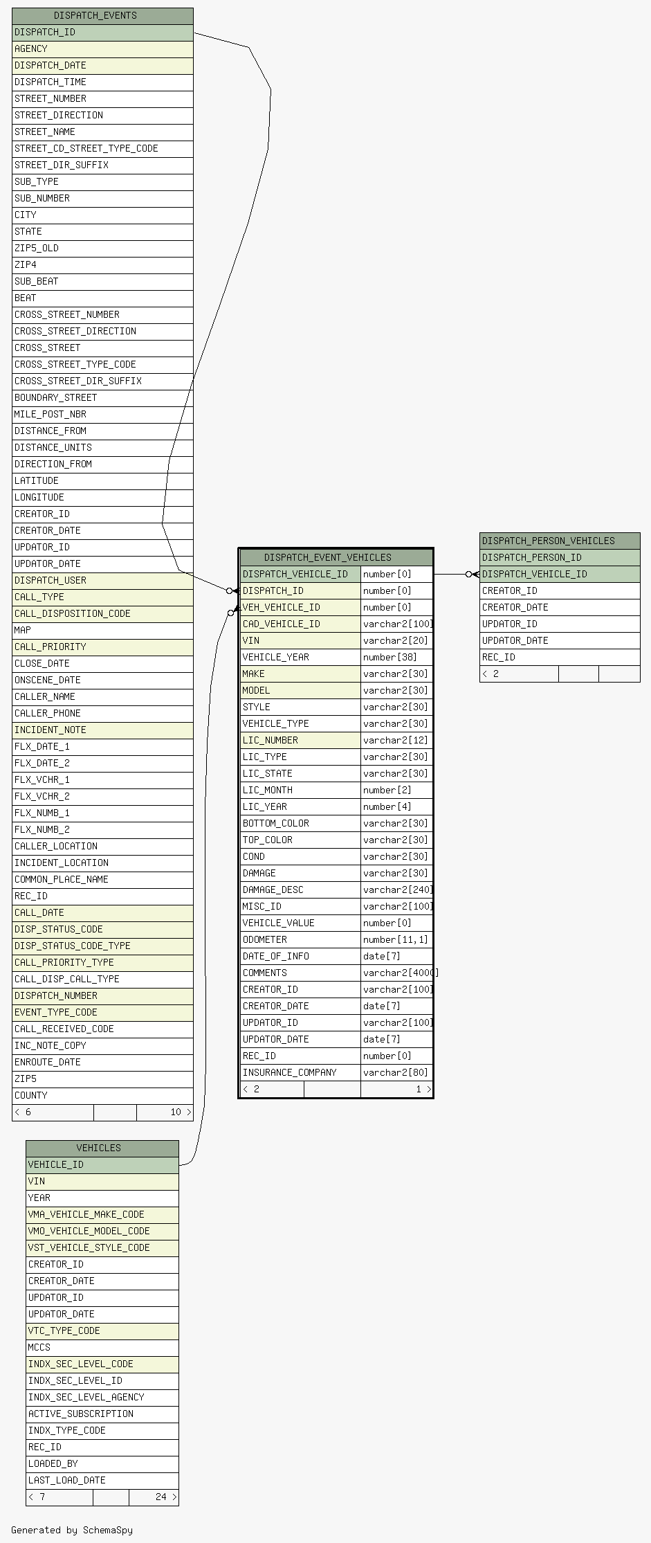The image size is (651, 1543).
Task: Click the VEHICLE_YEAR column row
Action: click(300, 657)
